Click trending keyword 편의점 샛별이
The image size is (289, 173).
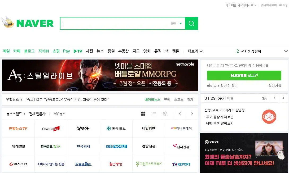[x=251, y=51]
